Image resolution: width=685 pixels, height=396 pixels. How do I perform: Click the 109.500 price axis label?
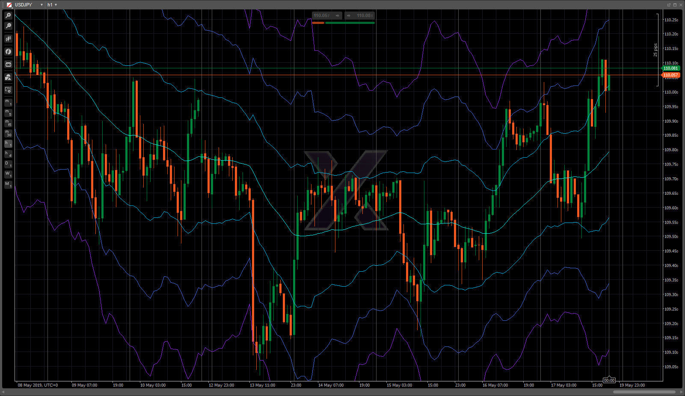pyautogui.click(x=671, y=237)
